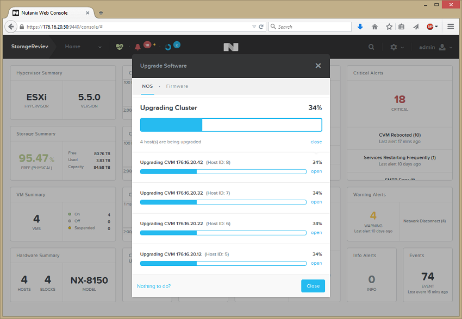462x319 pixels.
Task: Click the browser Search field
Action: coord(310,27)
